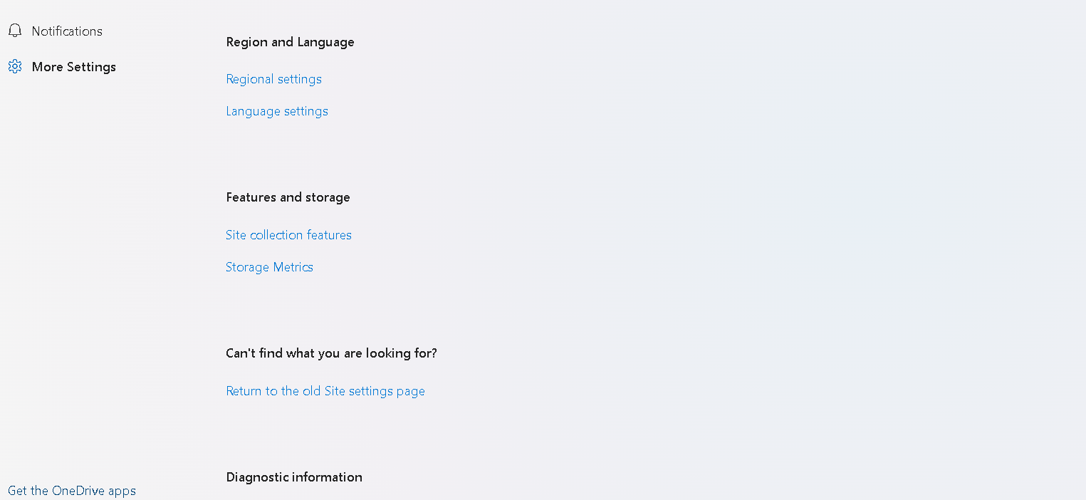Click the Notifications bell icon
This screenshot has width=1086, height=500.
(x=15, y=31)
